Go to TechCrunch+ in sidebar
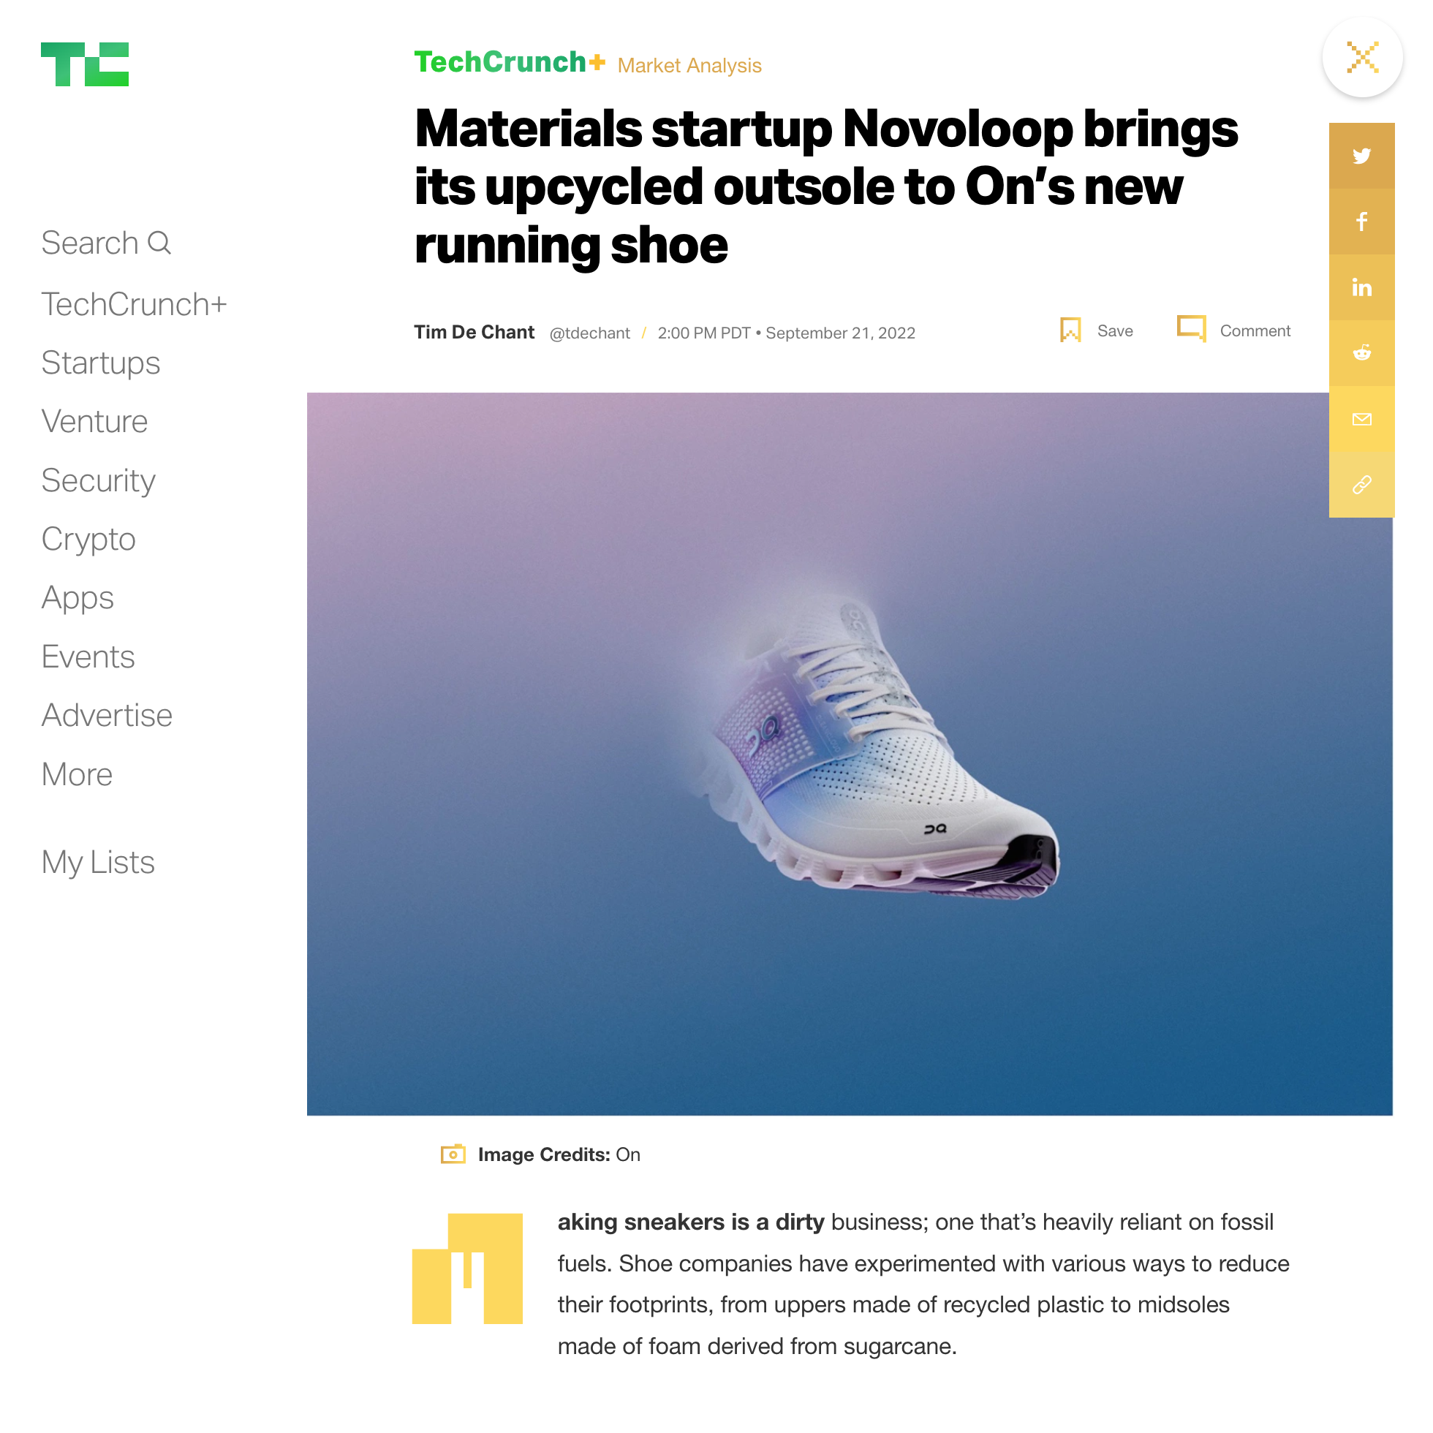 (134, 304)
